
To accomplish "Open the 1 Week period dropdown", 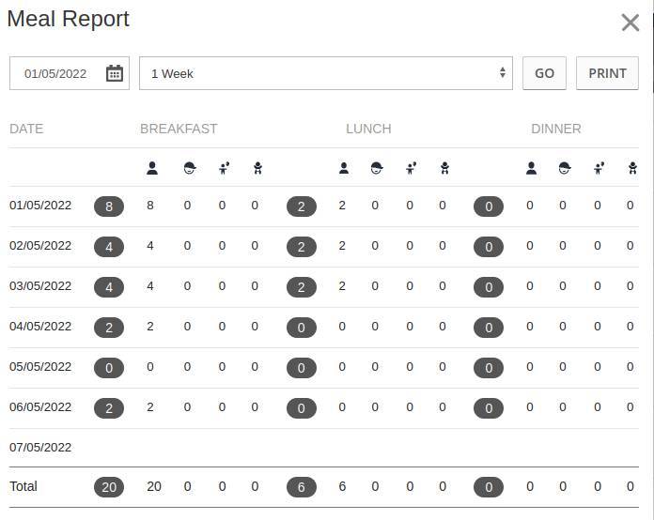I will pyautogui.click(x=326, y=73).
